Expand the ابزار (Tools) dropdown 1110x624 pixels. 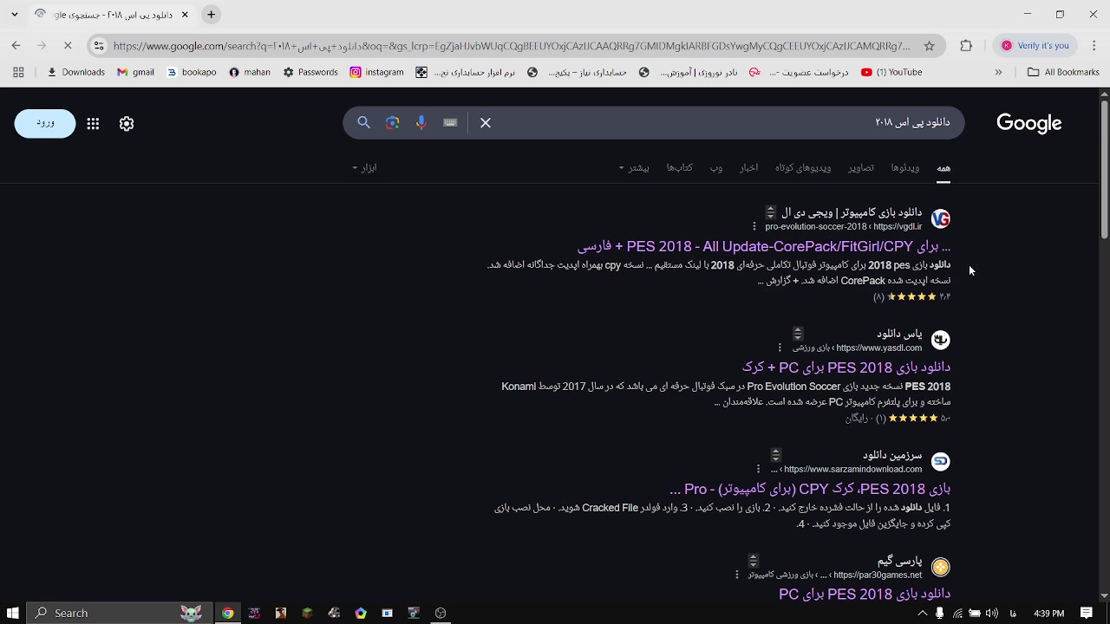(364, 168)
